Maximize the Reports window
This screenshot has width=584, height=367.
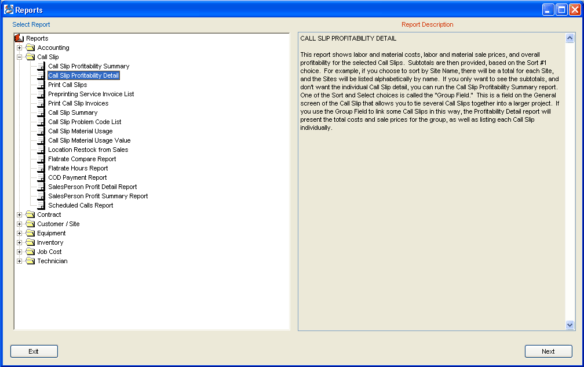coord(561,10)
